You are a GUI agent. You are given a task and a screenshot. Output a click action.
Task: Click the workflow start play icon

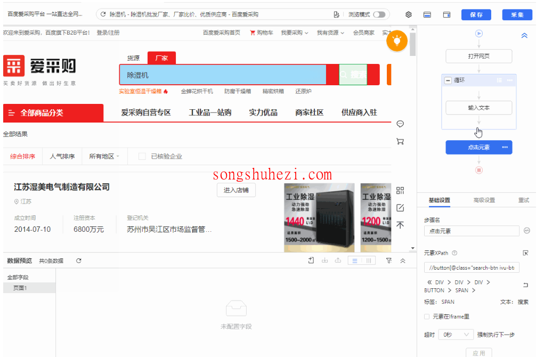479,34
